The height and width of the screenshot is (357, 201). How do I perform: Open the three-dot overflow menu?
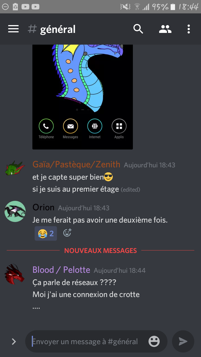(x=189, y=29)
